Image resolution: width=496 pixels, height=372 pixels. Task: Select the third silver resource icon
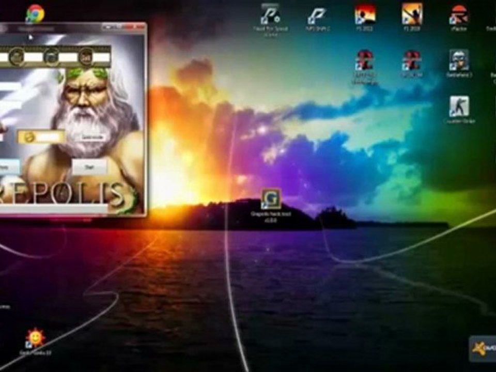86,57
